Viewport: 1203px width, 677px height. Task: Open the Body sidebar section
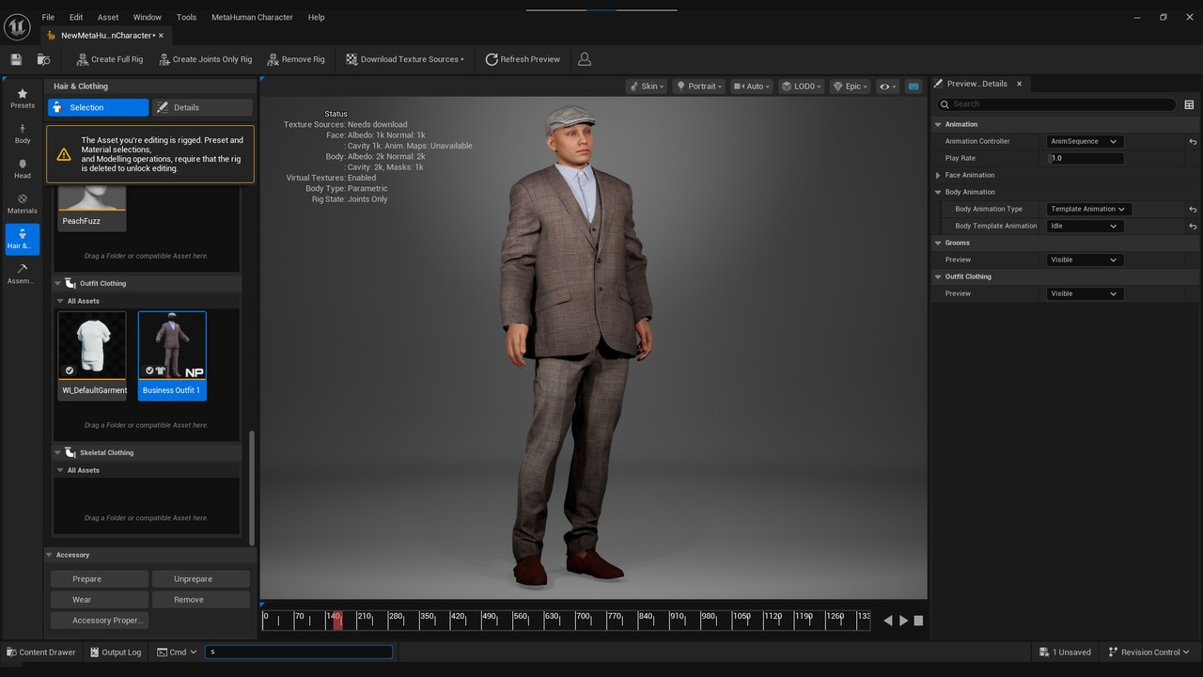pyautogui.click(x=23, y=134)
